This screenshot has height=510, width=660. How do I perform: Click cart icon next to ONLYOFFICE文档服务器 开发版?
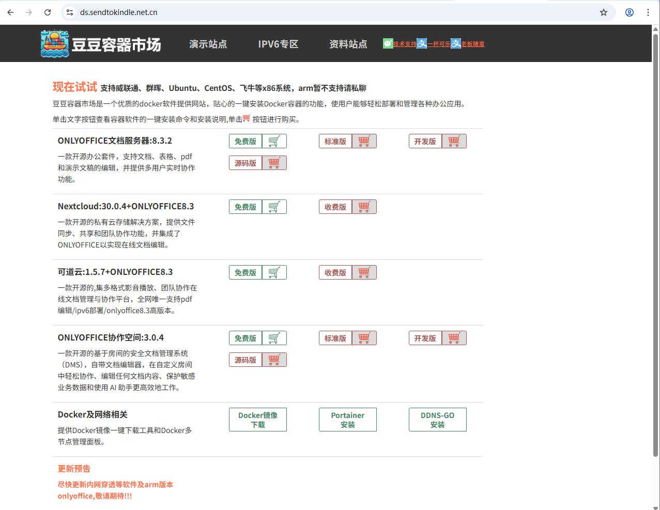point(454,141)
